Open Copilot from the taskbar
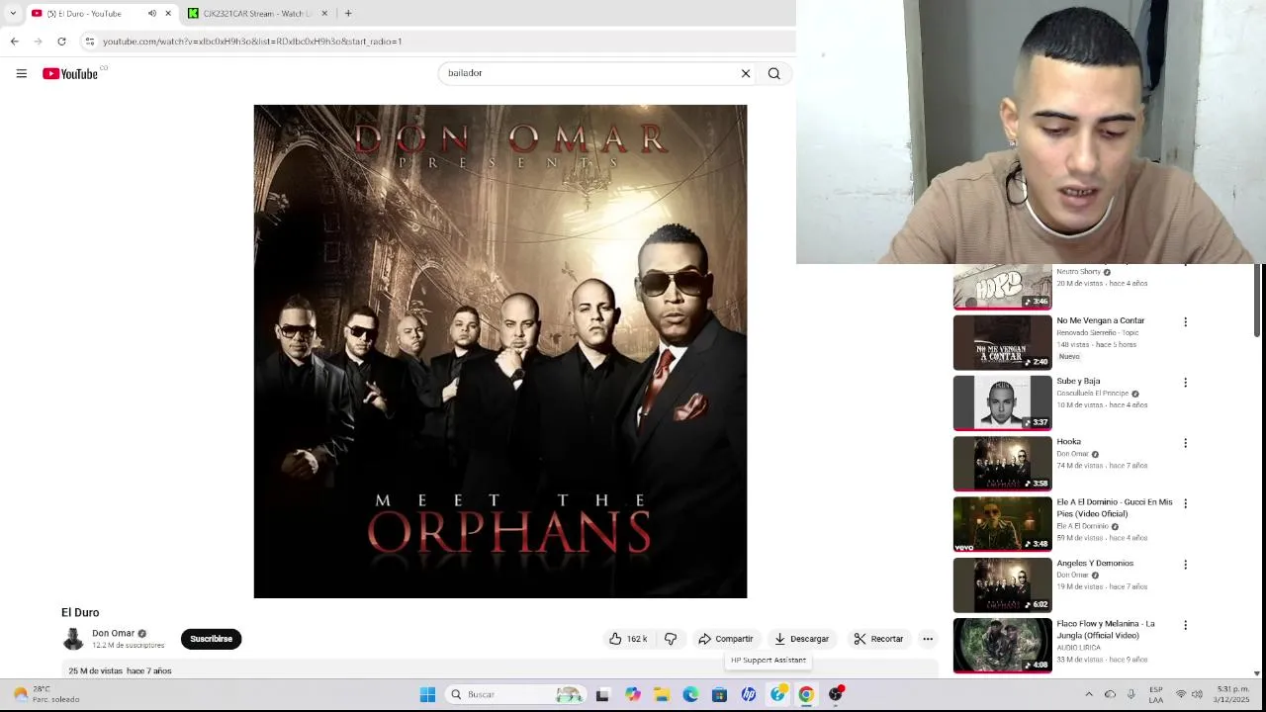Image resolution: width=1266 pixels, height=712 pixels. coord(632,694)
